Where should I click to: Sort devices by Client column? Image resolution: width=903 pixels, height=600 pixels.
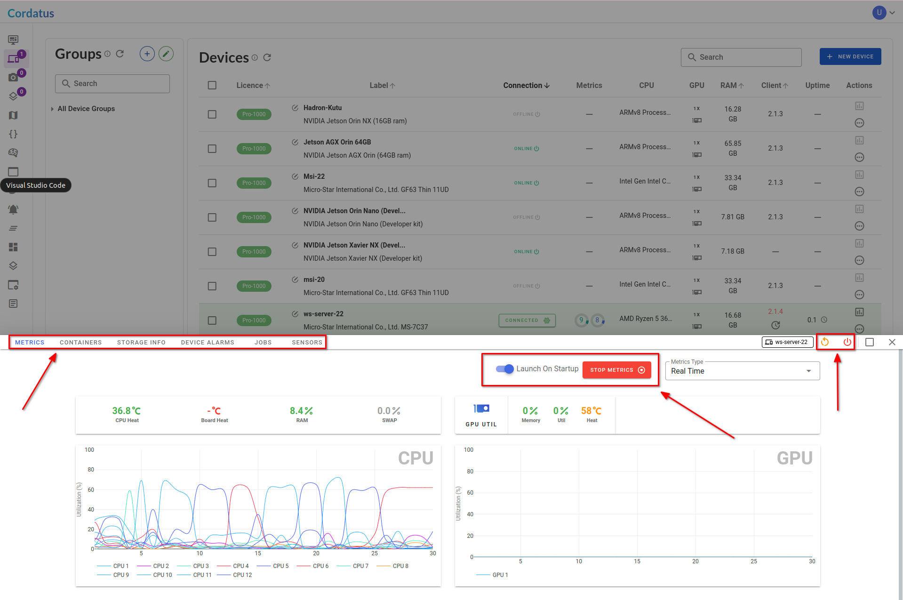coord(775,85)
